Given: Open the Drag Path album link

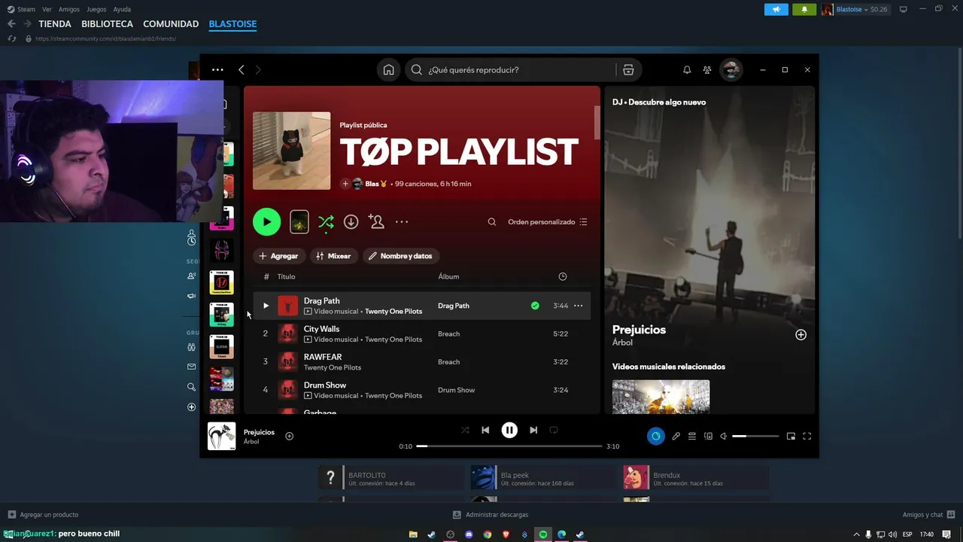Looking at the screenshot, I should (x=454, y=306).
